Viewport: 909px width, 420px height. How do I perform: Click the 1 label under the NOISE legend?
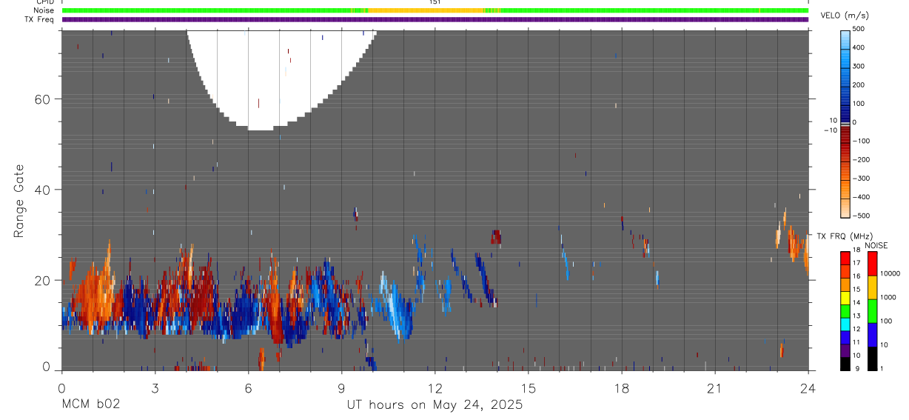click(x=882, y=368)
